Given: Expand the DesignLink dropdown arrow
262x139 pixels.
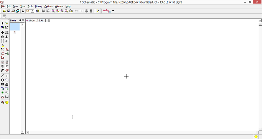Looking at the screenshot, I should pos(113,11).
